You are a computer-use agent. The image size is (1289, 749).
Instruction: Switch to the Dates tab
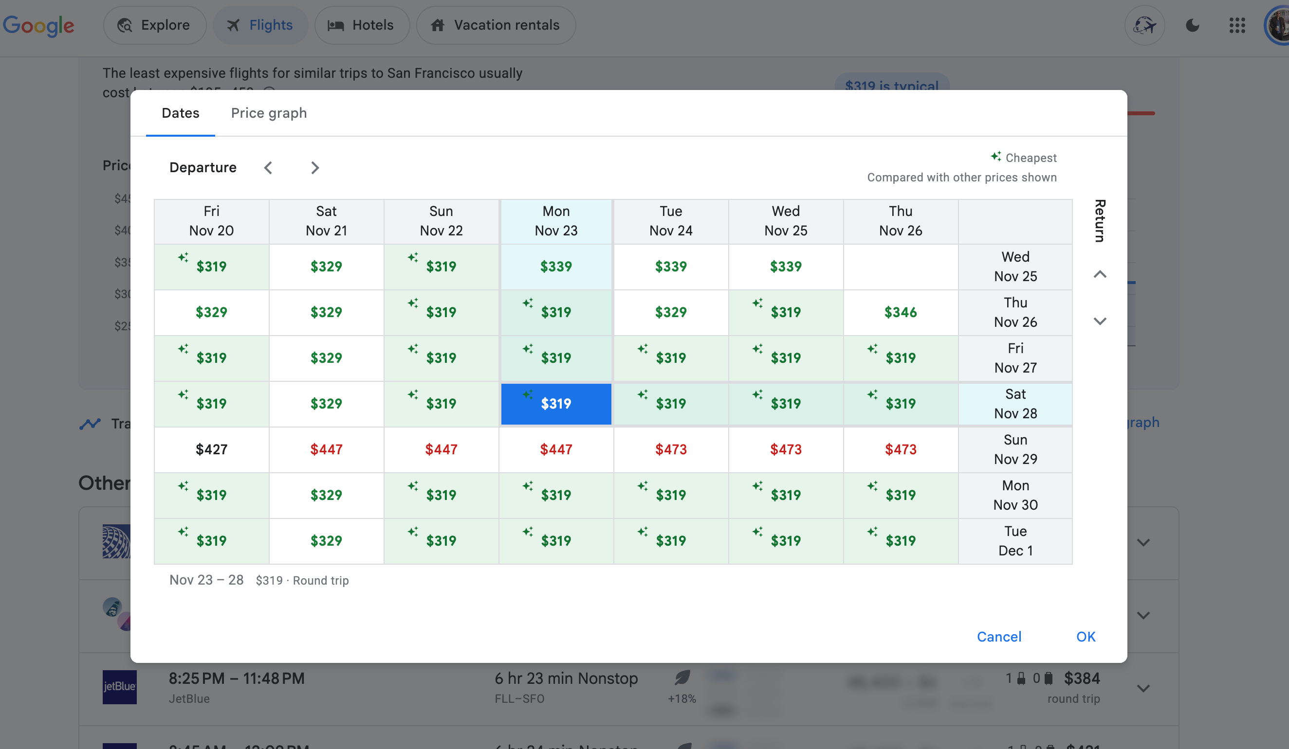(181, 113)
